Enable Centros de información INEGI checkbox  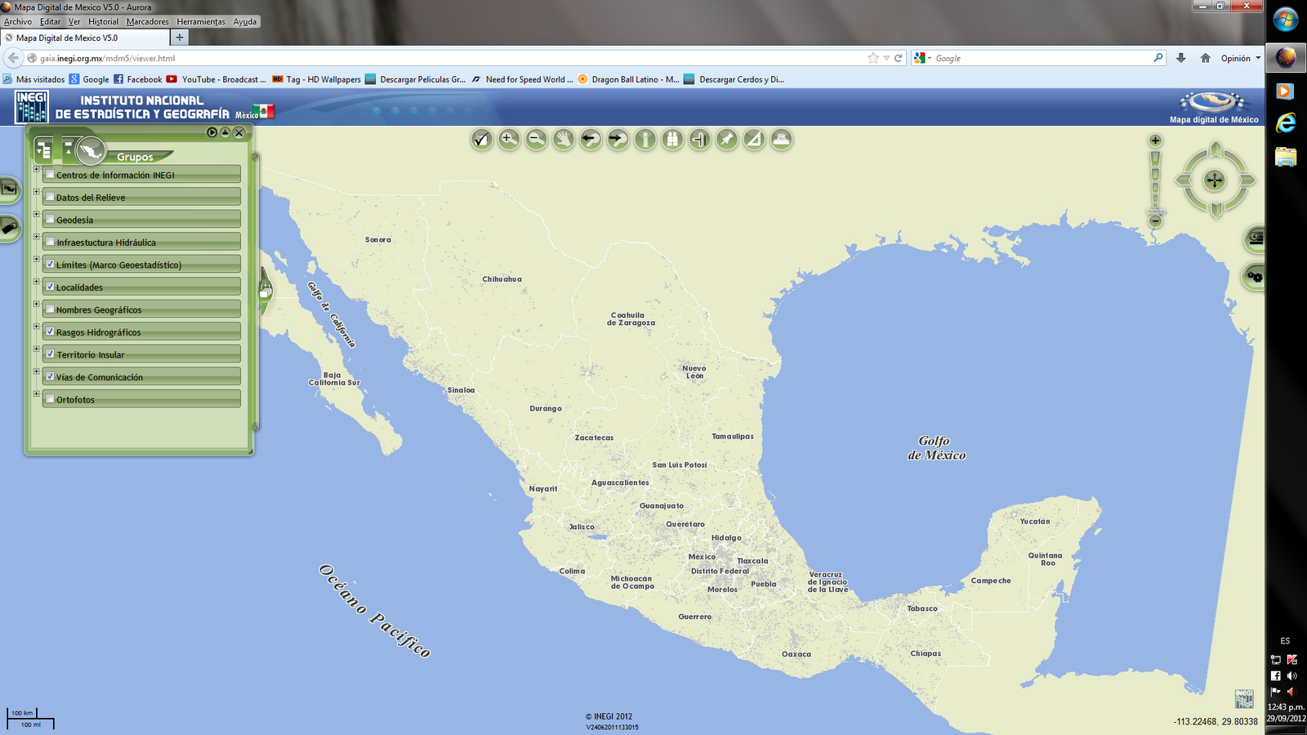click(x=51, y=174)
